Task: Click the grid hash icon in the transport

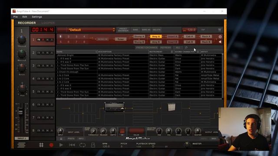Action: pos(41,145)
